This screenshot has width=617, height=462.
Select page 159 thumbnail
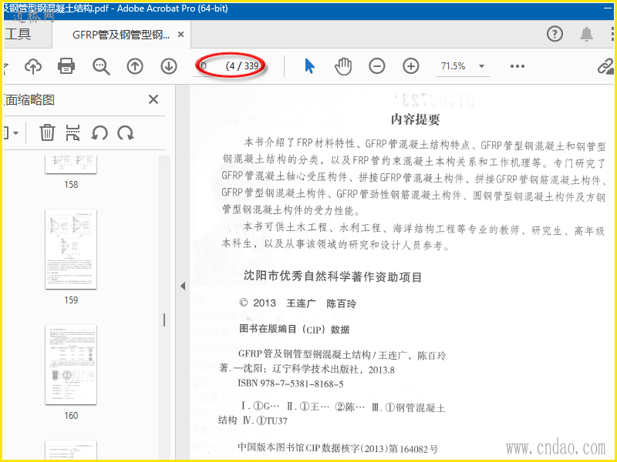[71, 249]
